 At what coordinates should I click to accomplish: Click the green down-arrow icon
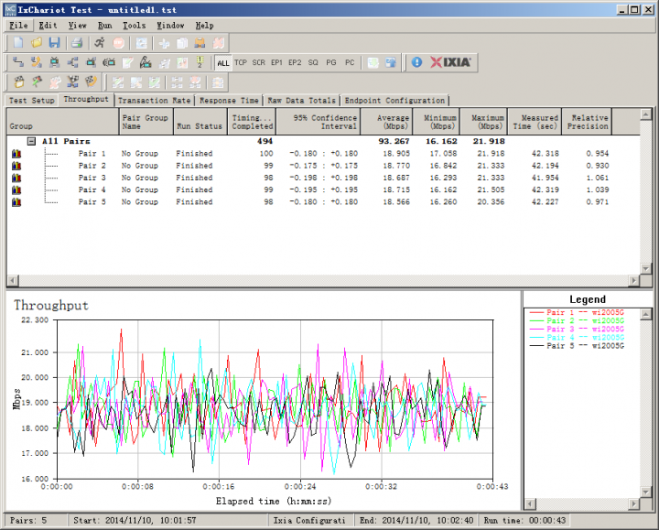tap(373, 62)
